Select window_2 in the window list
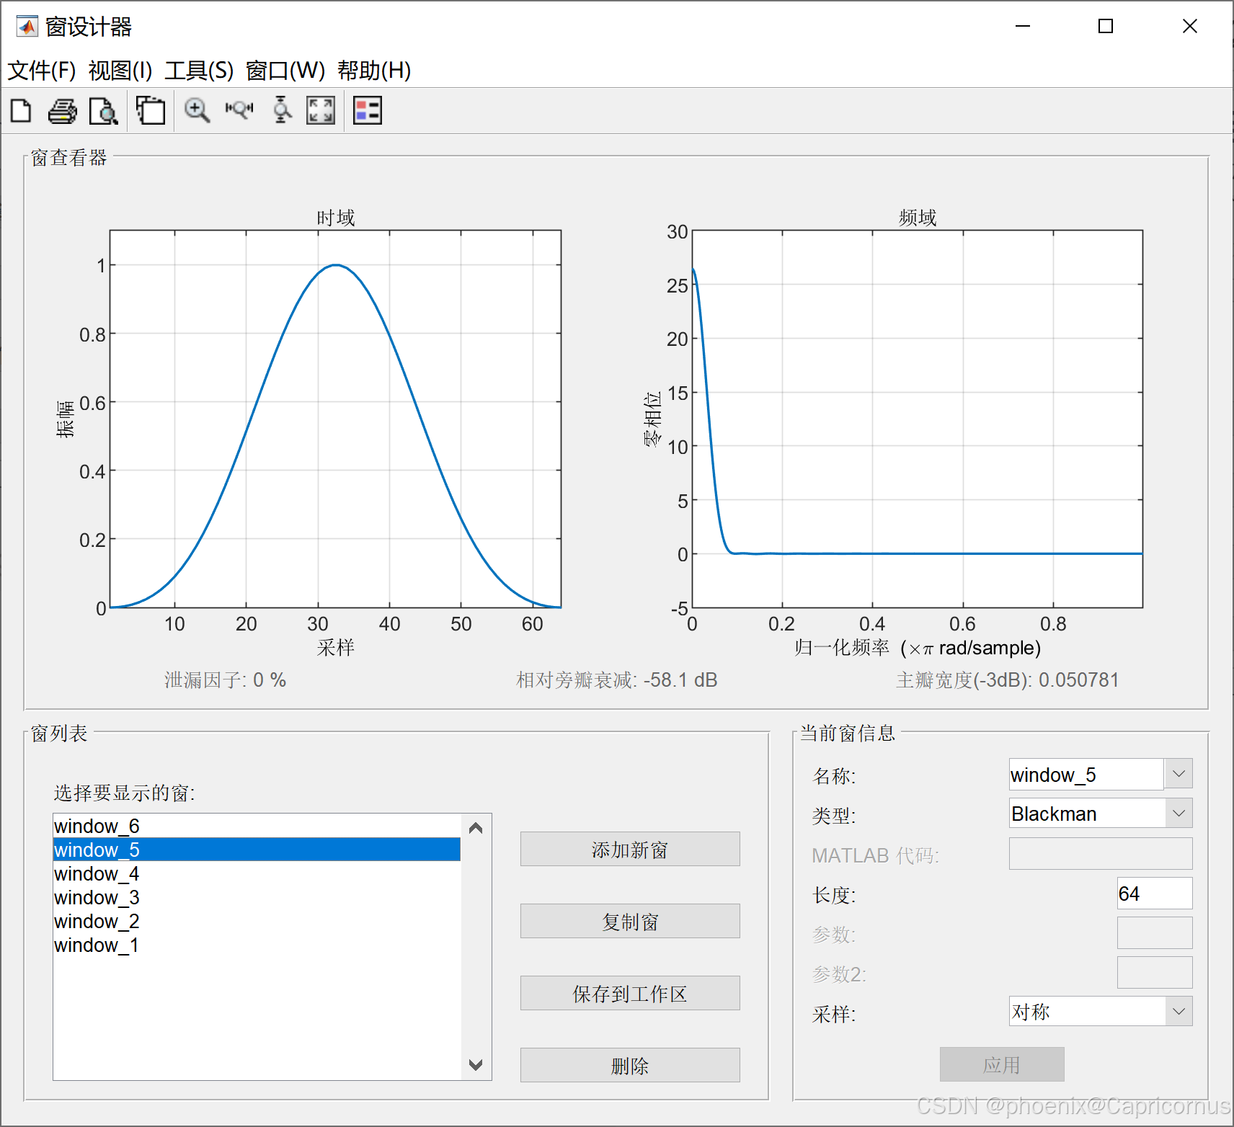1234x1127 pixels. (257, 921)
